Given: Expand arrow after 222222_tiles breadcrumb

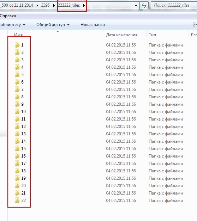Looking at the screenshot, I should [84, 6].
